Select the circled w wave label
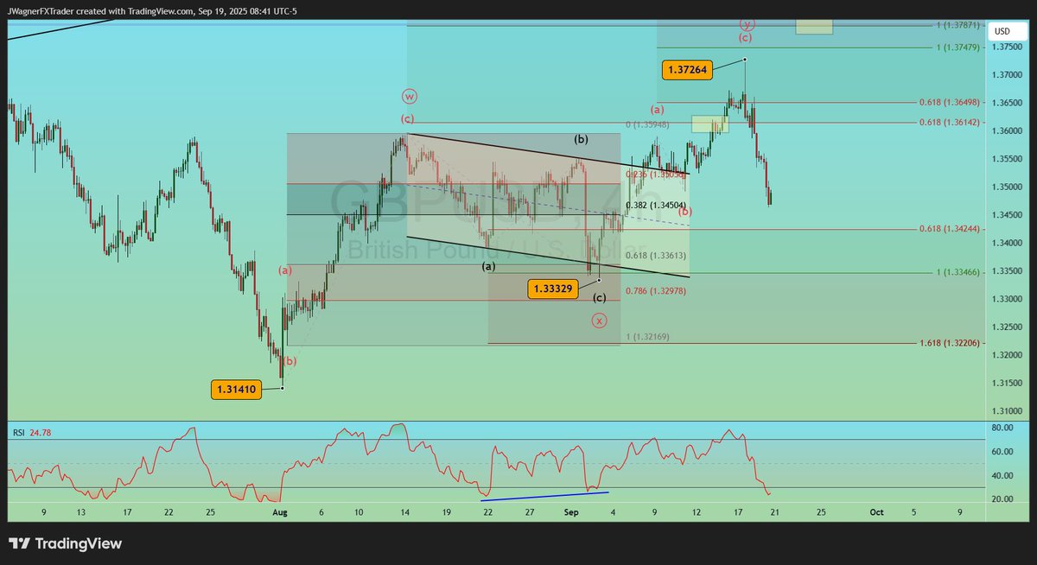Image resolution: width=1037 pixels, height=565 pixels. [408, 95]
